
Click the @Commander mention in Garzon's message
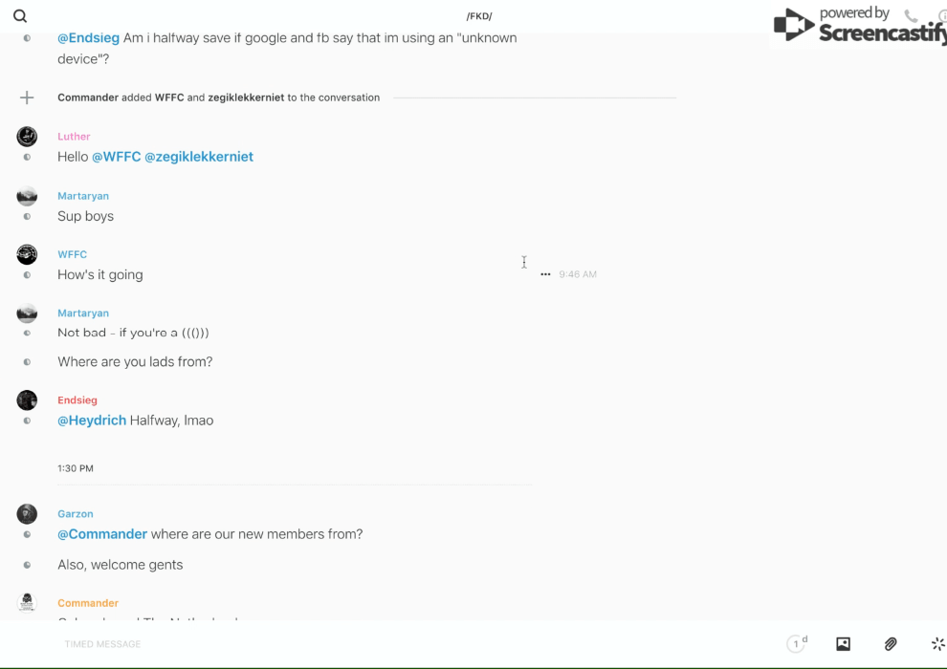click(102, 534)
